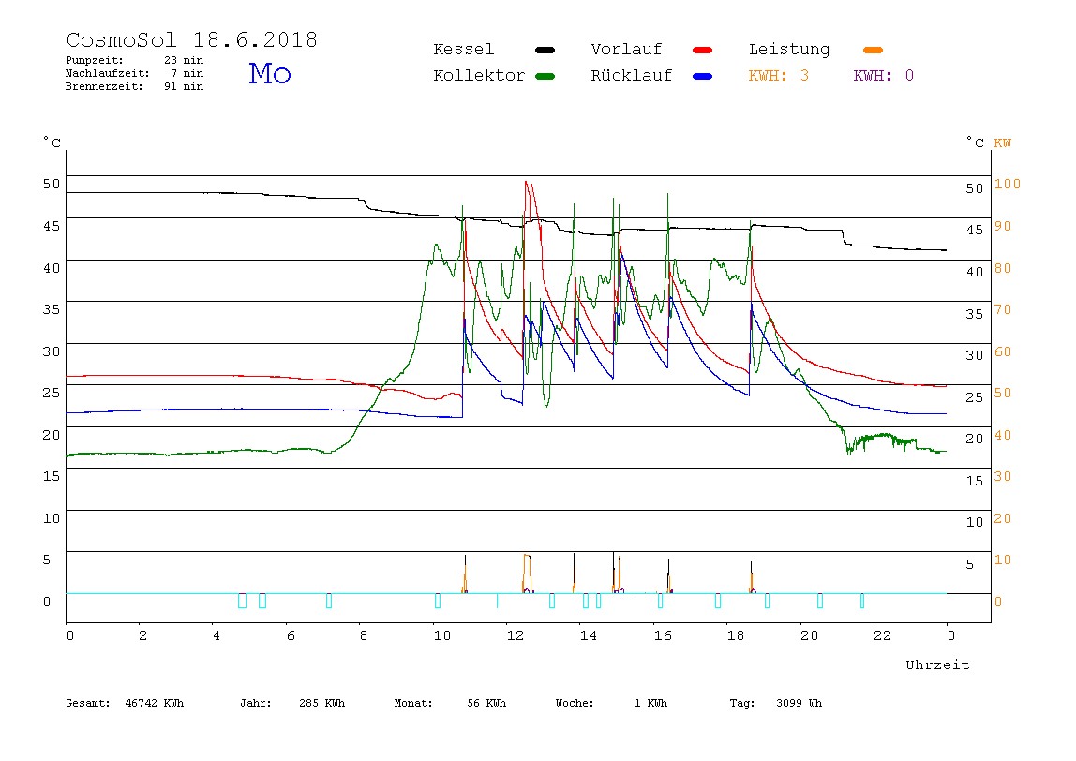Click the orange Leistung legend swatch
Screen dimensions: 1076x761
(x=873, y=50)
